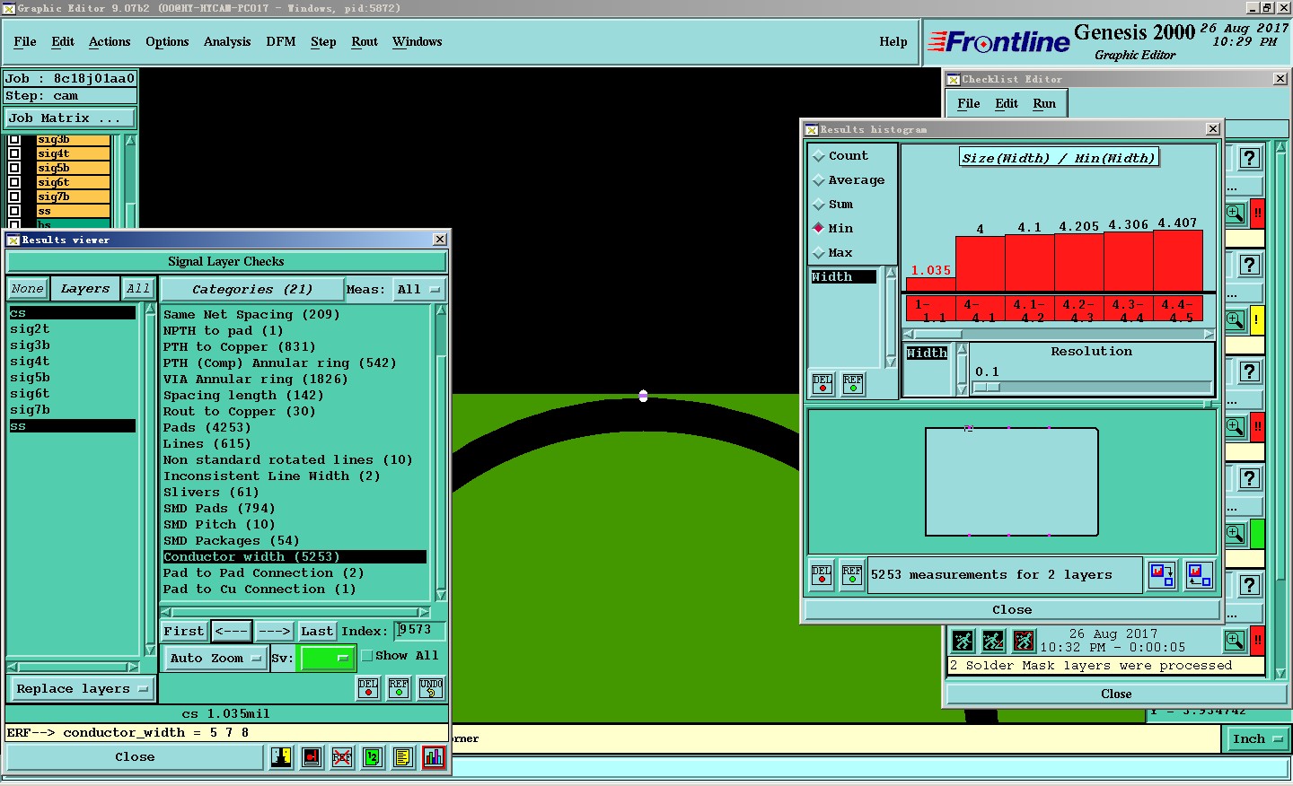Click REF icon beside '5253 measurements' text
Screen dimensions: 1293x786
tap(852, 575)
